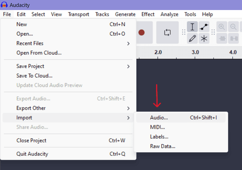Click the Zoom Out magnifier icon
Screen dimensions: 242x170
tap(233, 27)
